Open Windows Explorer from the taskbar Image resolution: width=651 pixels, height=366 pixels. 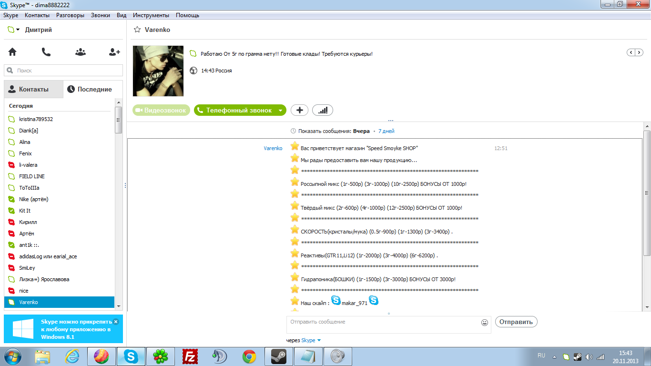pyautogui.click(x=43, y=356)
